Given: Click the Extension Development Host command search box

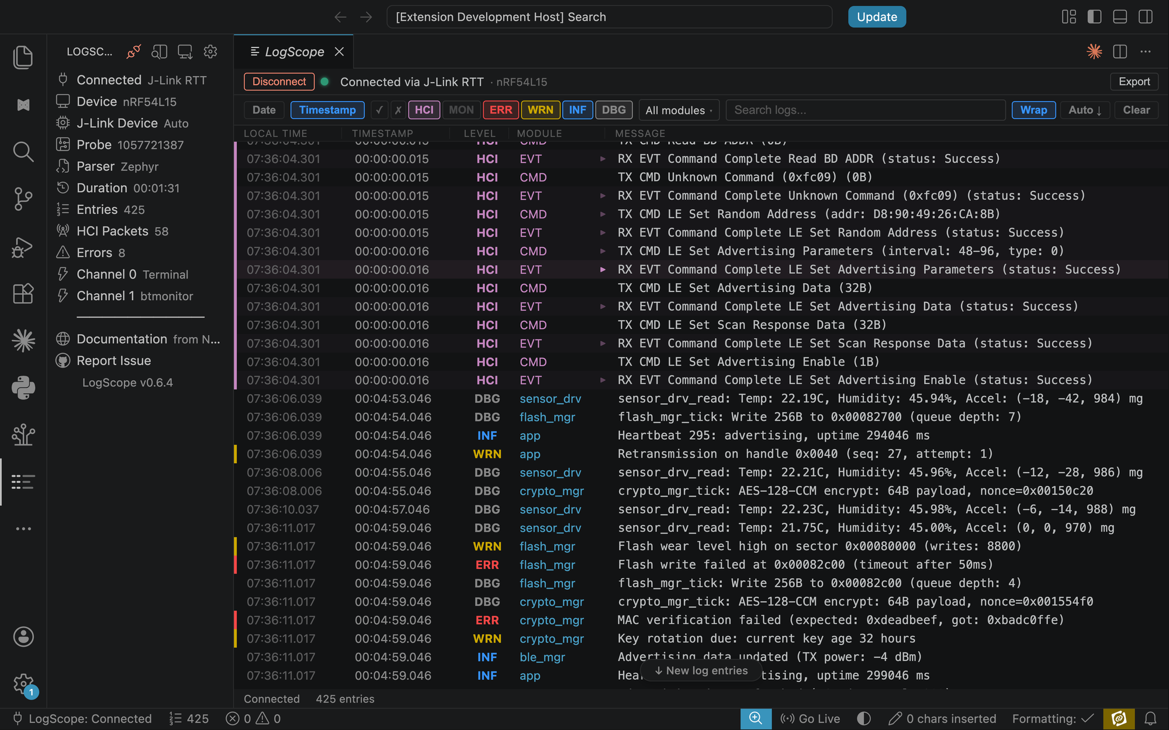Looking at the screenshot, I should 609,17.
